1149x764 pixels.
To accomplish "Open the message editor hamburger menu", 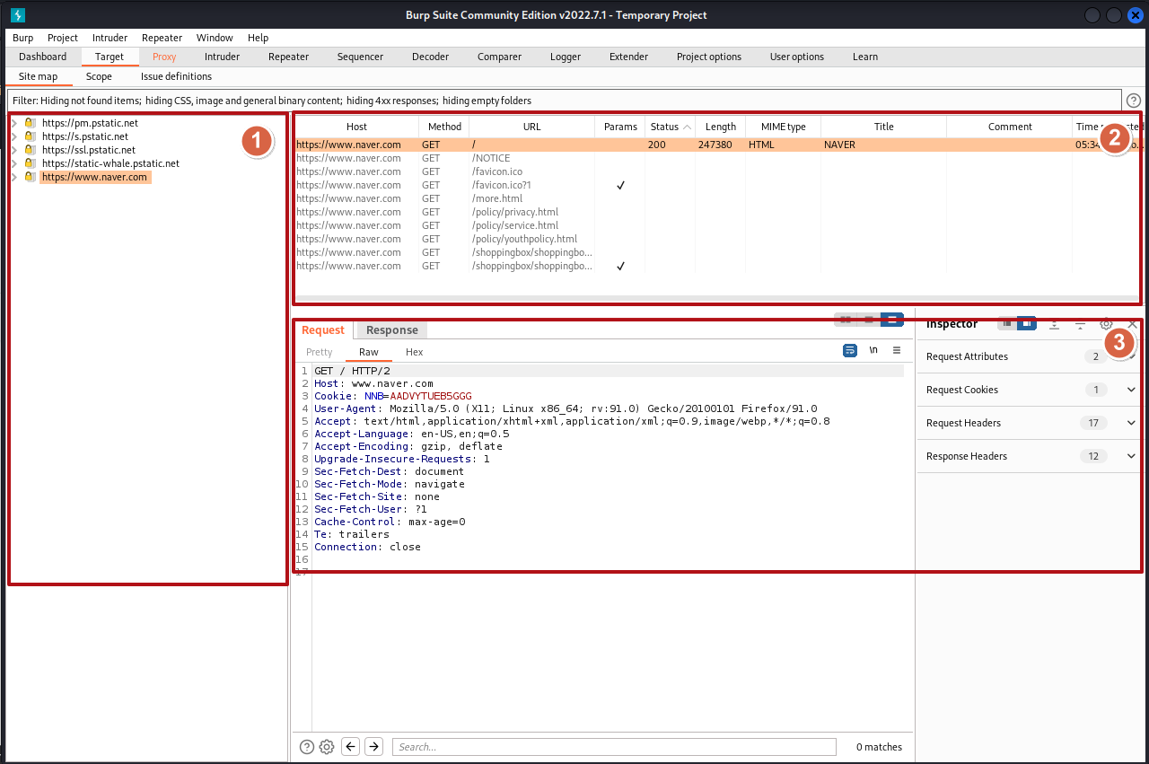I will coord(897,351).
